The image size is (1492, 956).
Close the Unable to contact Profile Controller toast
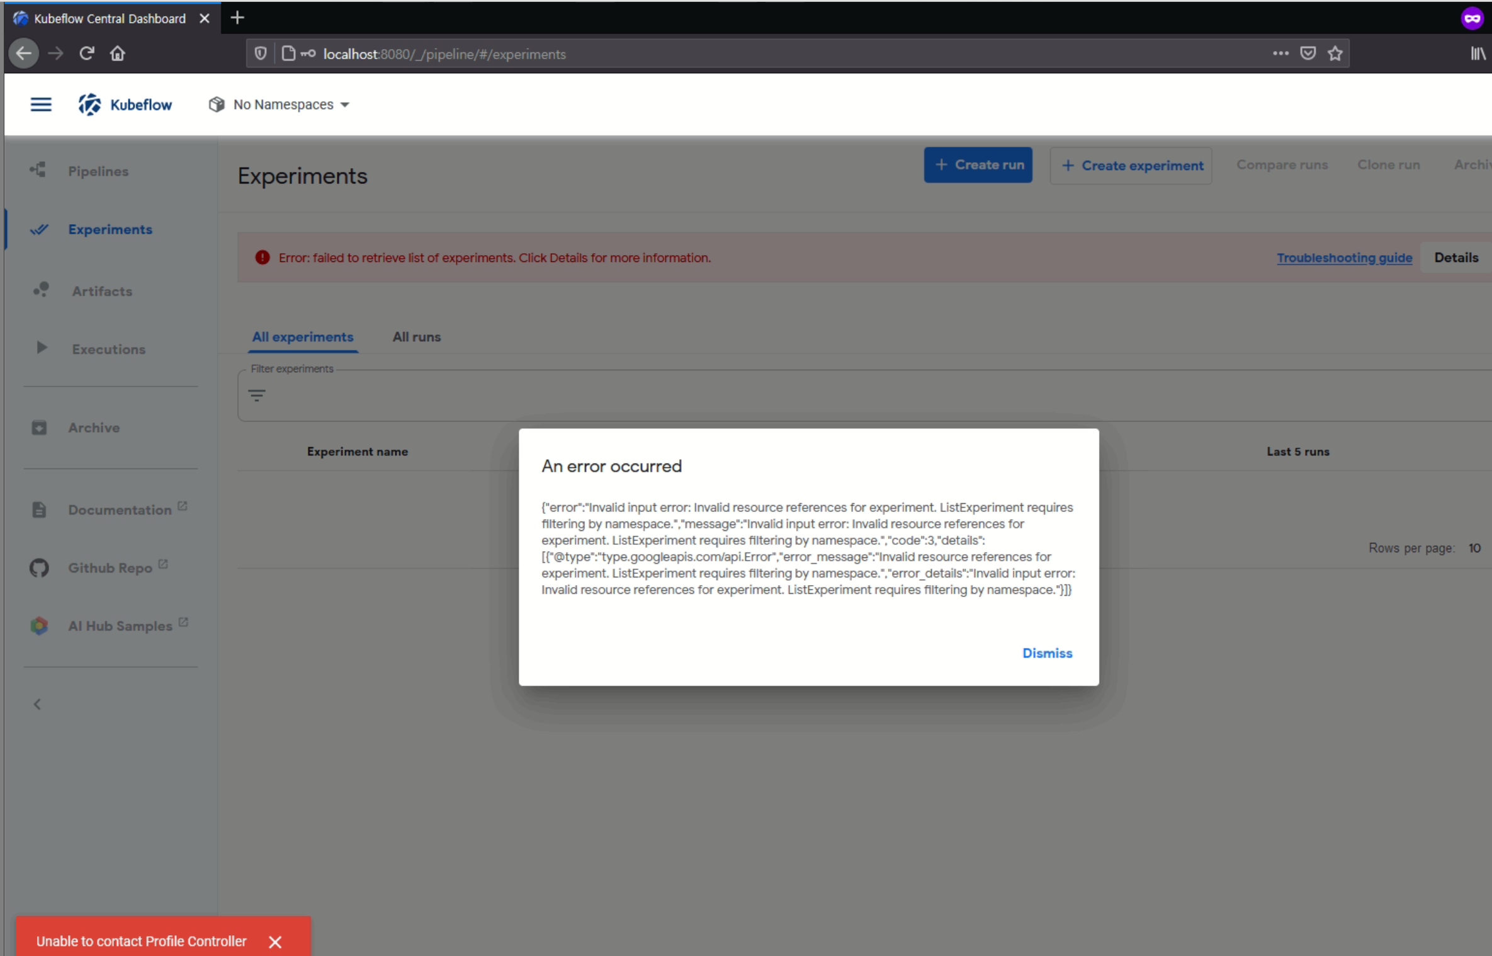[x=275, y=942]
